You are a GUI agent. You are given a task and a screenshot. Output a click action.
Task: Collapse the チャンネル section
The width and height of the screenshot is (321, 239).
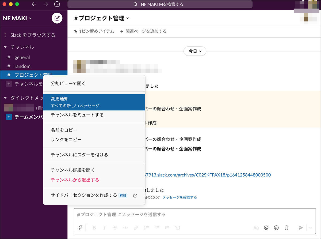[5, 47]
